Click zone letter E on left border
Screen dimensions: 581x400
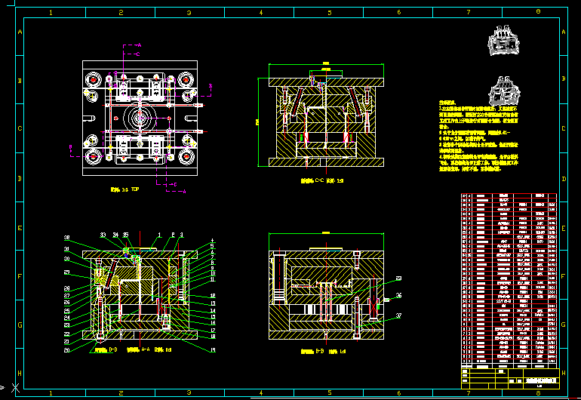(x=20, y=228)
